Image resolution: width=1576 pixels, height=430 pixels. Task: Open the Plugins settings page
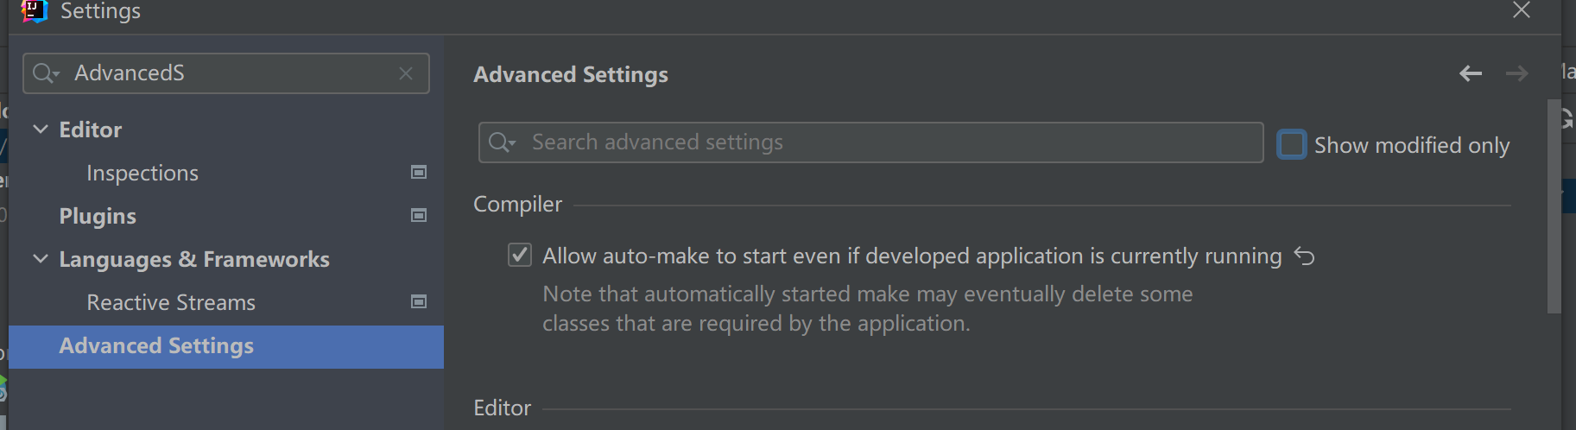tap(98, 216)
